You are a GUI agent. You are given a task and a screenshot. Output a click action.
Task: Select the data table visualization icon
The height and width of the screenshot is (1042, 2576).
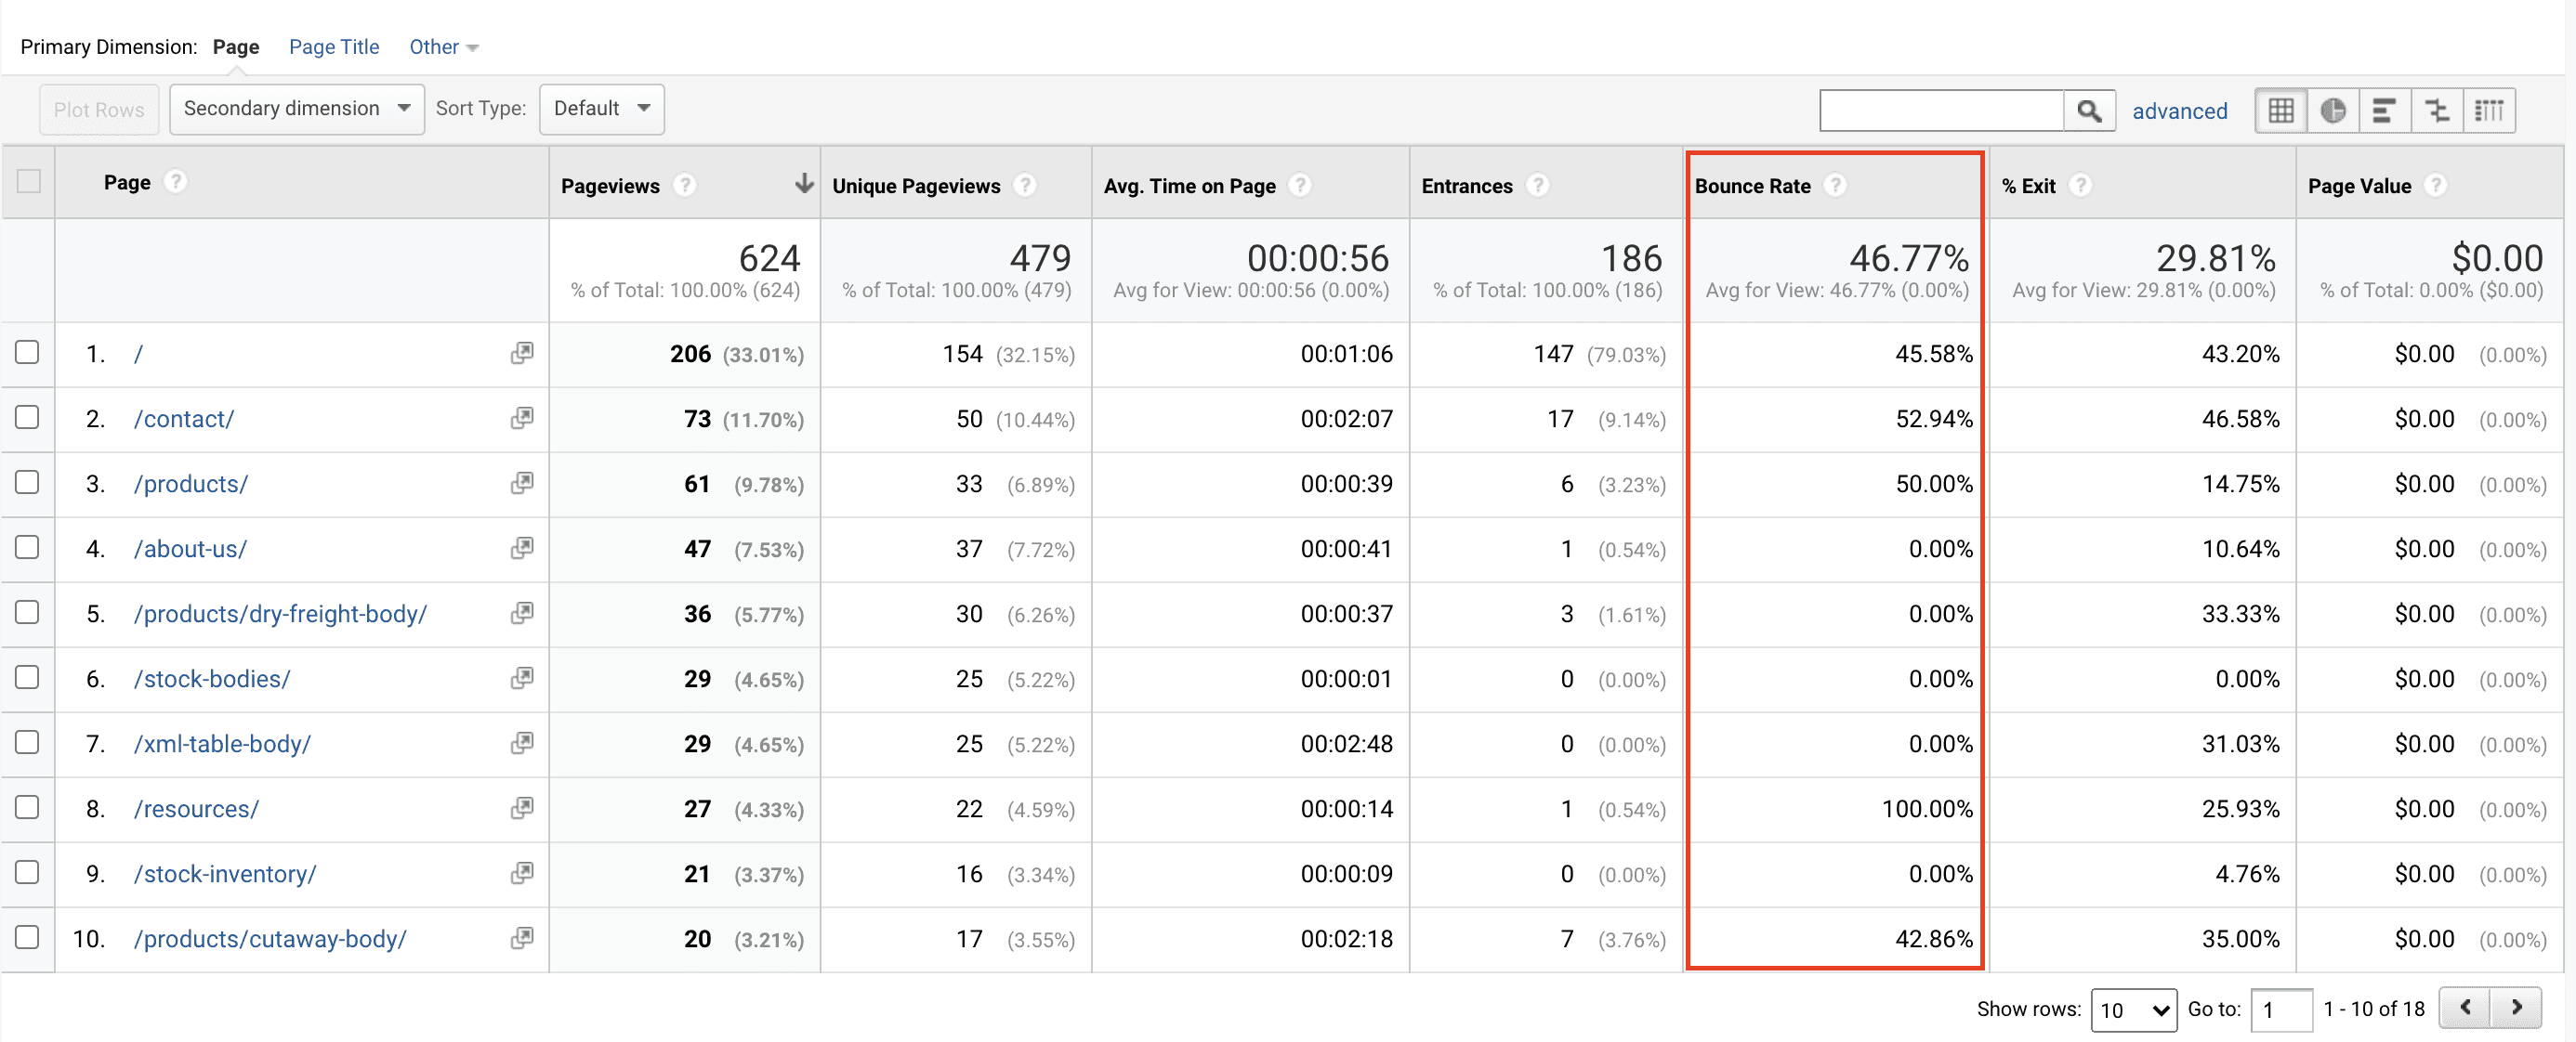tap(2281, 110)
